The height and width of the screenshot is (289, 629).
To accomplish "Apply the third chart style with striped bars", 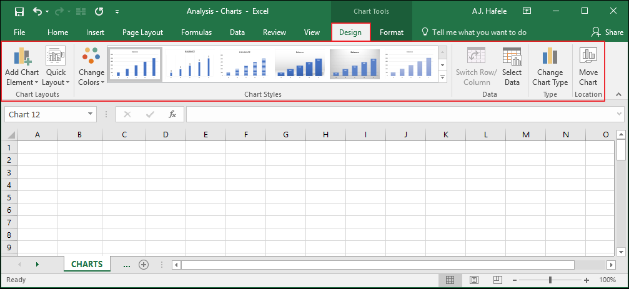I will coord(246,64).
